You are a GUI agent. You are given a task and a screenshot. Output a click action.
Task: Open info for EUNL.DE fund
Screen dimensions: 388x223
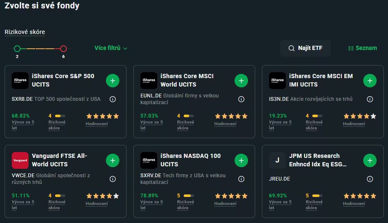click(241, 99)
